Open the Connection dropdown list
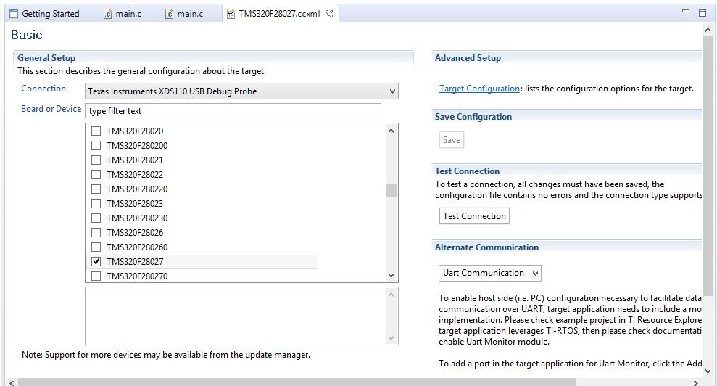The width and height of the screenshot is (717, 386). tap(241, 91)
